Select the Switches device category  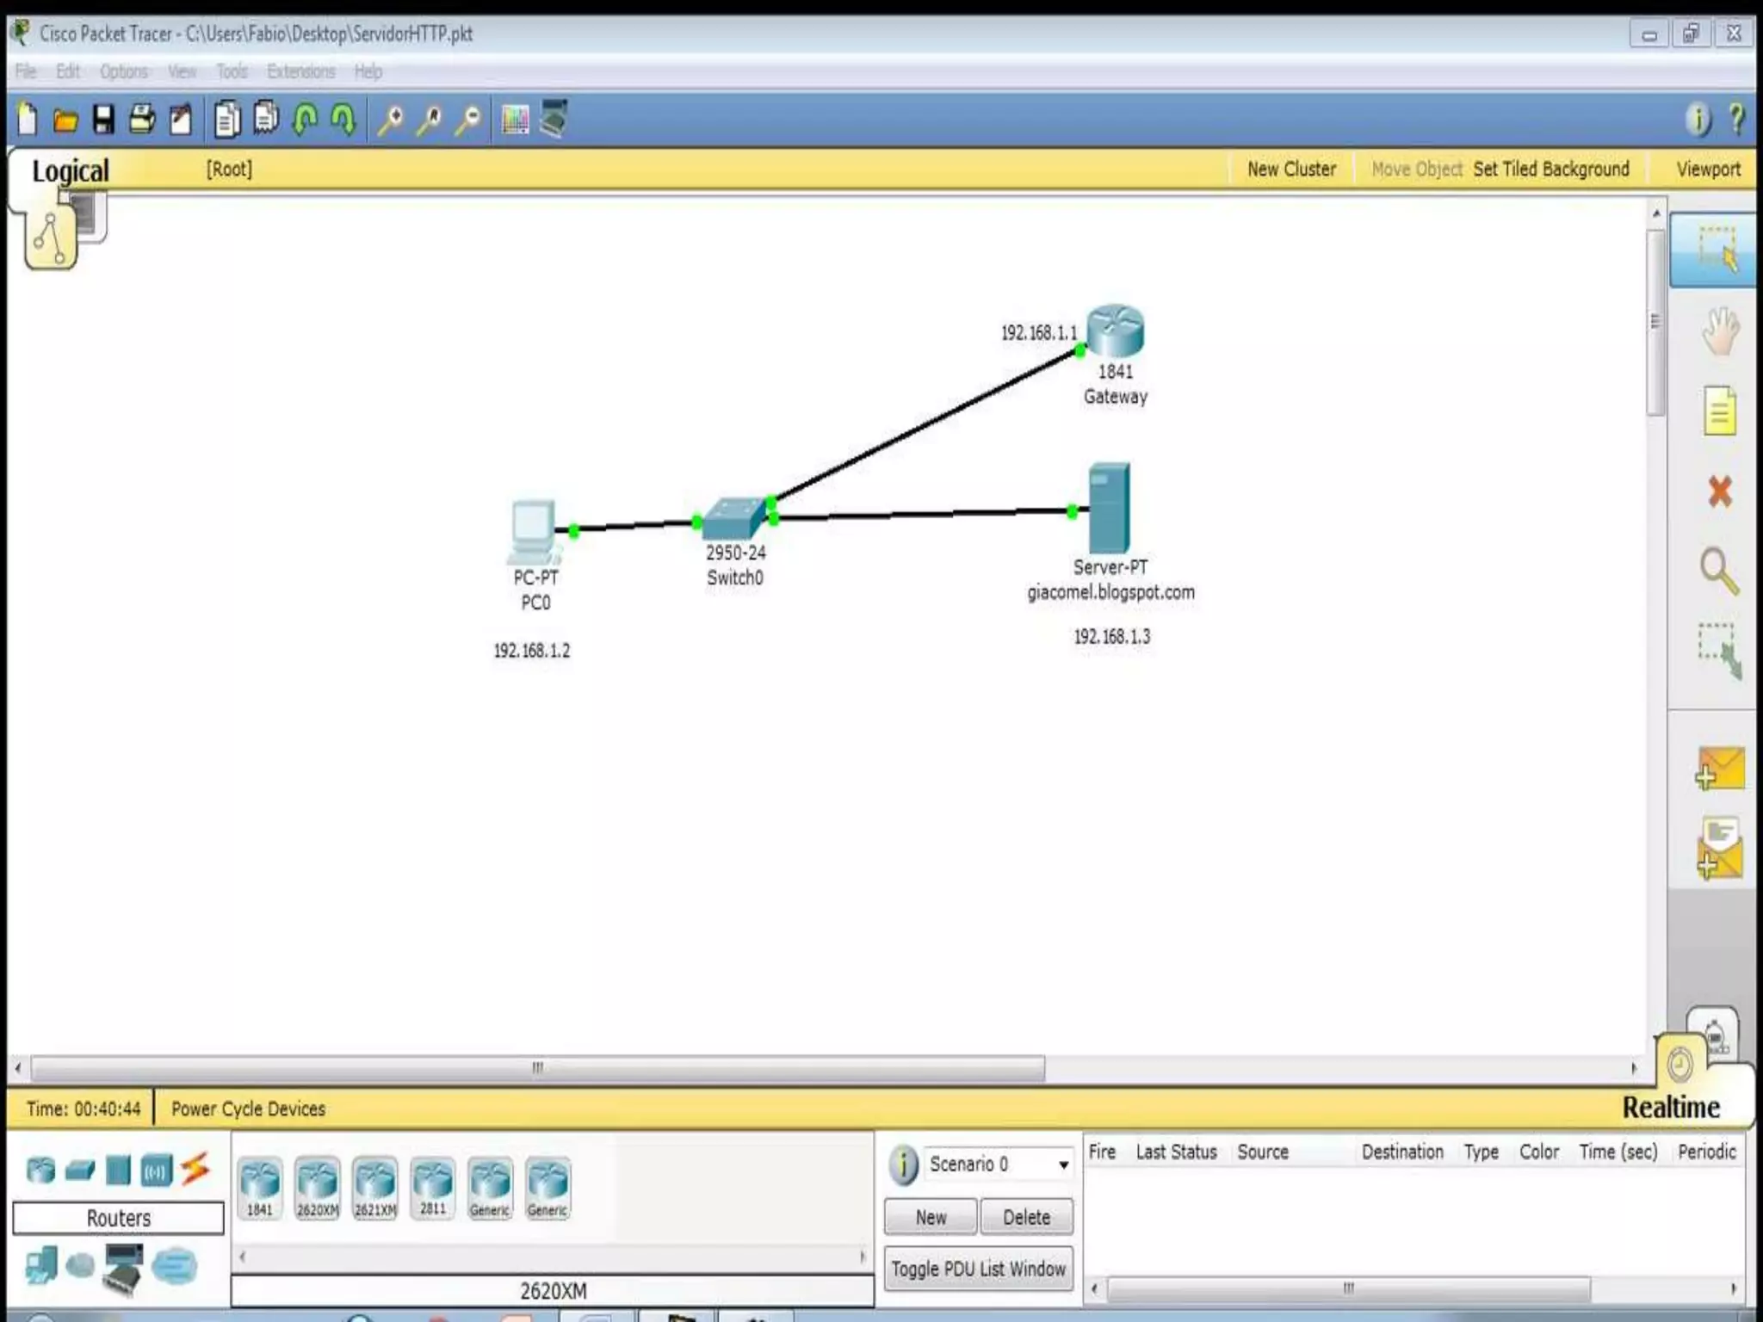click(x=80, y=1171)
